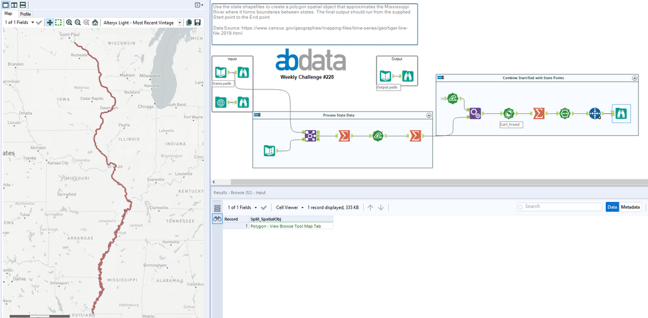Select the map pan tool

[49, 22]
